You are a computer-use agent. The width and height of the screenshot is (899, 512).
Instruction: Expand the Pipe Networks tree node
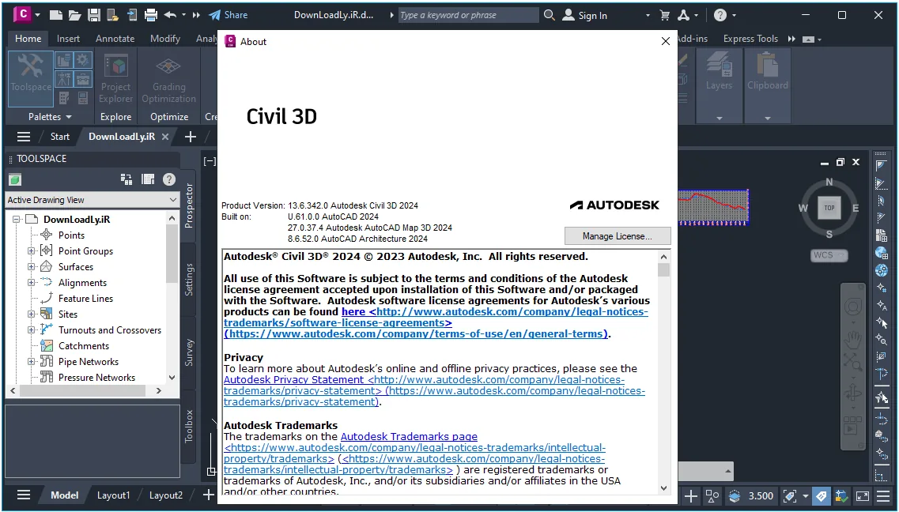[x=31, y=361]
